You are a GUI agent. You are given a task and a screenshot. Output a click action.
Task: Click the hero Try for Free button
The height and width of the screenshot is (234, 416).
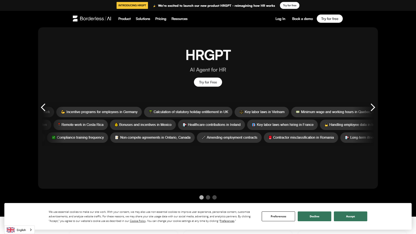click(x=208, y=82)
